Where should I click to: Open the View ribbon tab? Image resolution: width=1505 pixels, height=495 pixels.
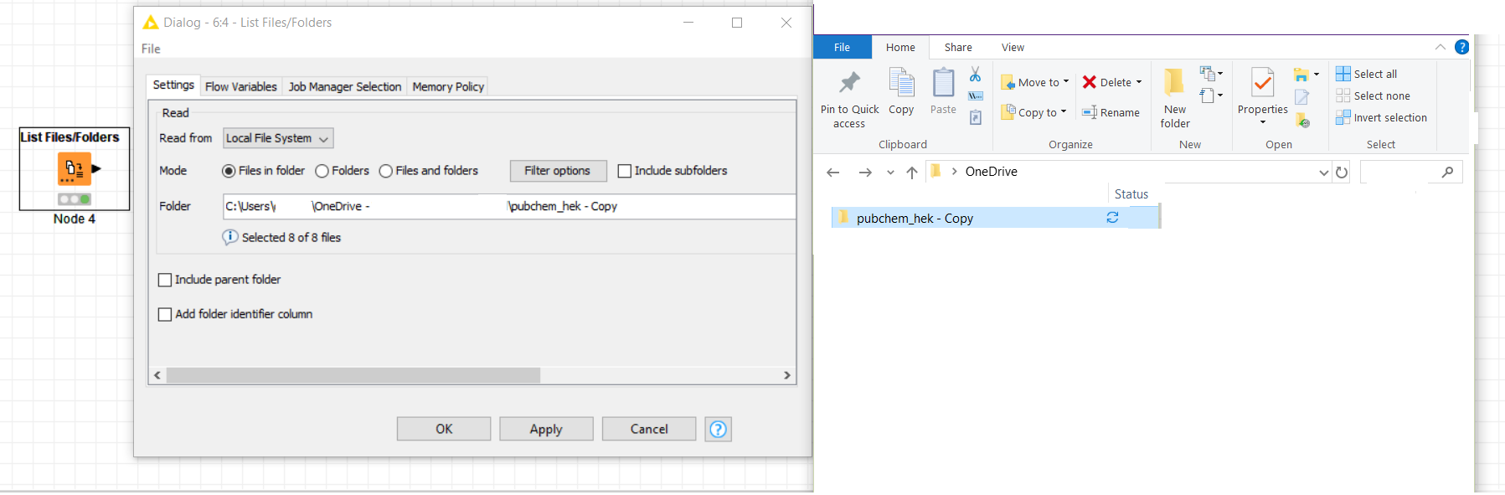(1013, 48)
